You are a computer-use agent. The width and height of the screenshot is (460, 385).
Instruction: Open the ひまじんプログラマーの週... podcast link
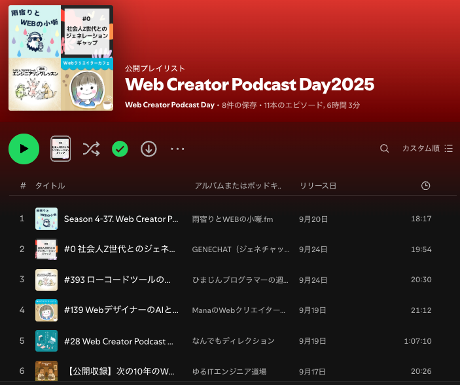coord(240,280)
